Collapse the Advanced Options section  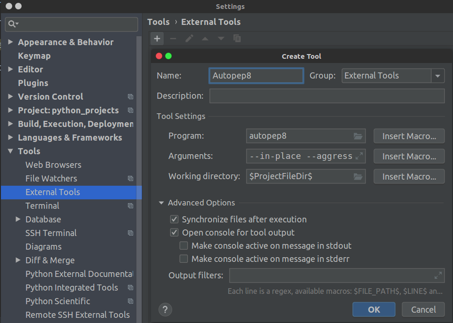click(161, 203)
